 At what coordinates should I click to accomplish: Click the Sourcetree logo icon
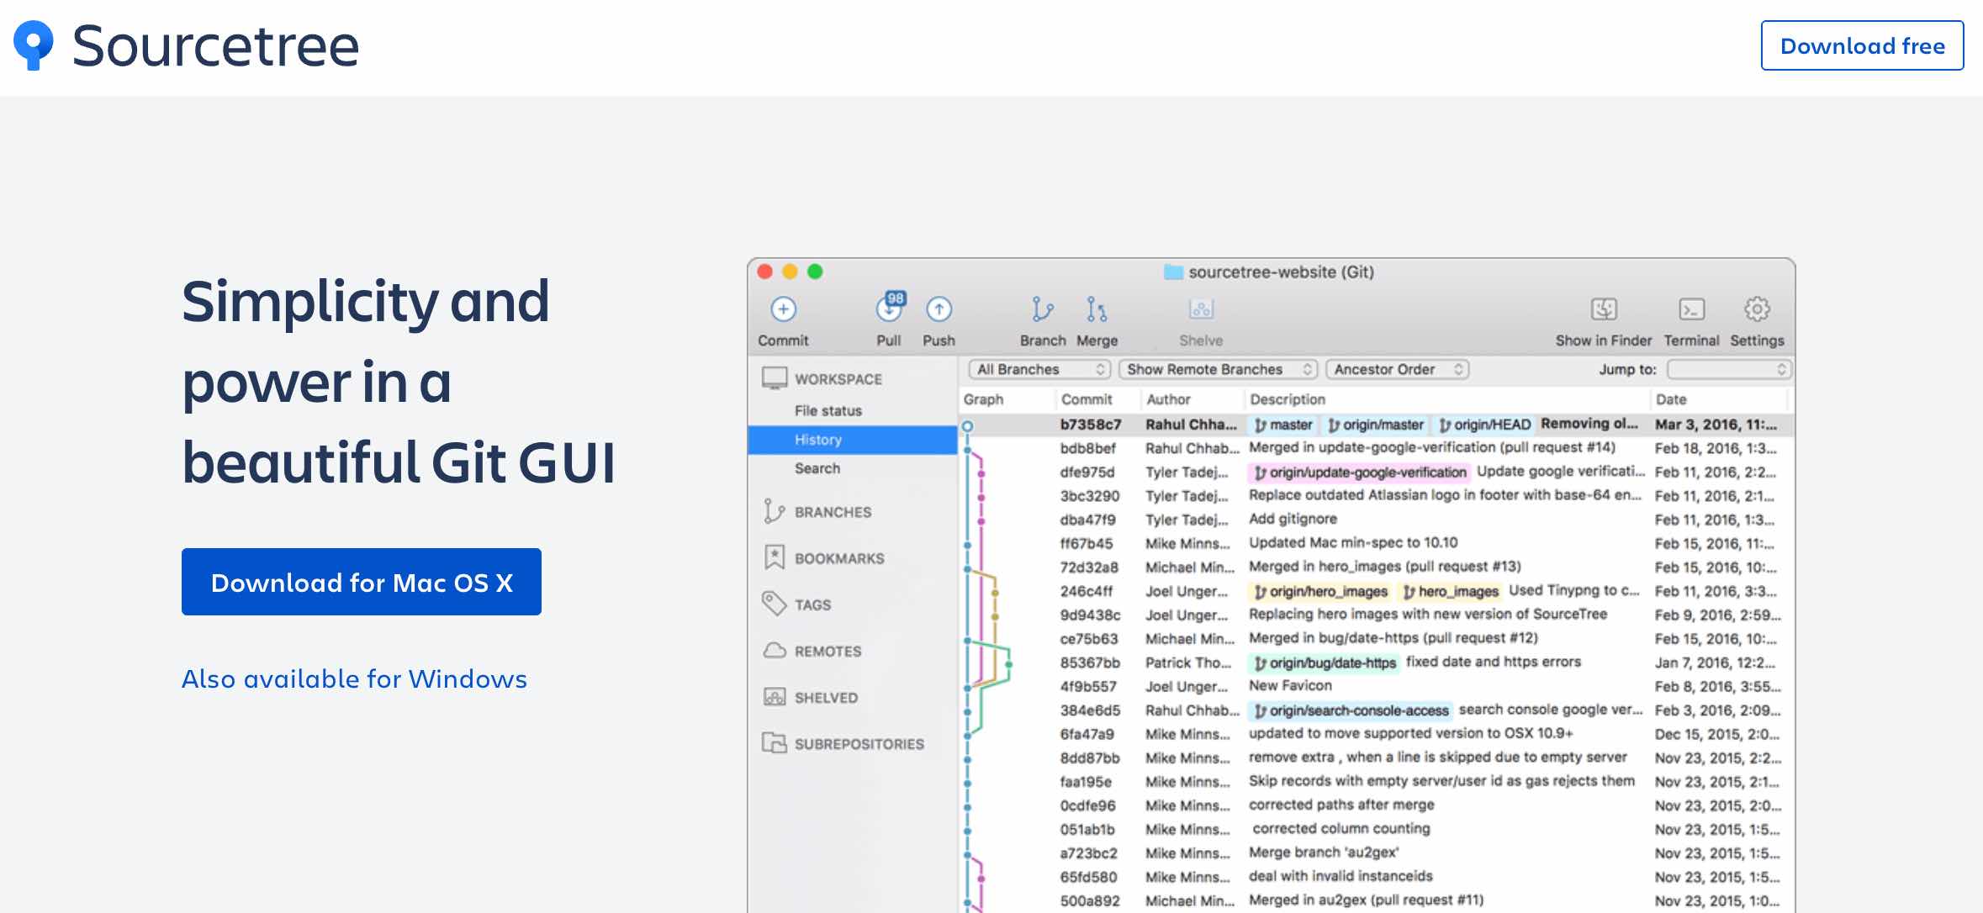click(34, 45)
